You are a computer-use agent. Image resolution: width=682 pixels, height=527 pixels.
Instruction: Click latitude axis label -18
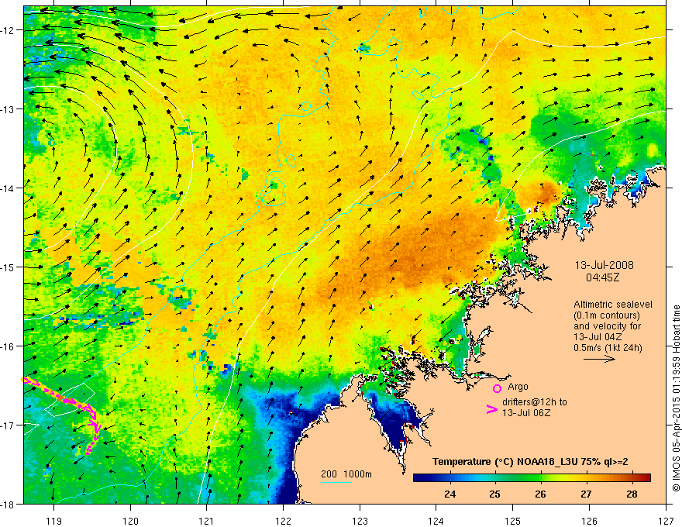[8, 505]
